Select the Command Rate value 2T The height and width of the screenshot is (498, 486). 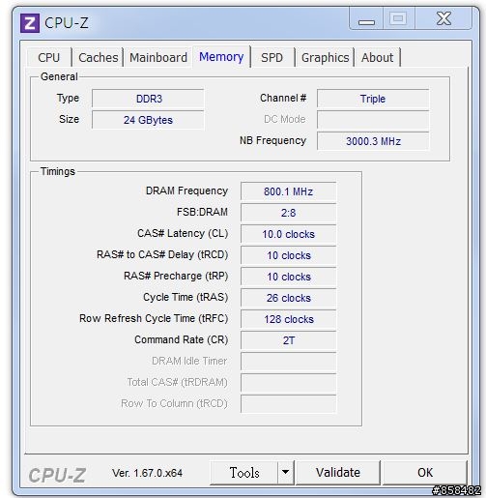tap(288, 340)
